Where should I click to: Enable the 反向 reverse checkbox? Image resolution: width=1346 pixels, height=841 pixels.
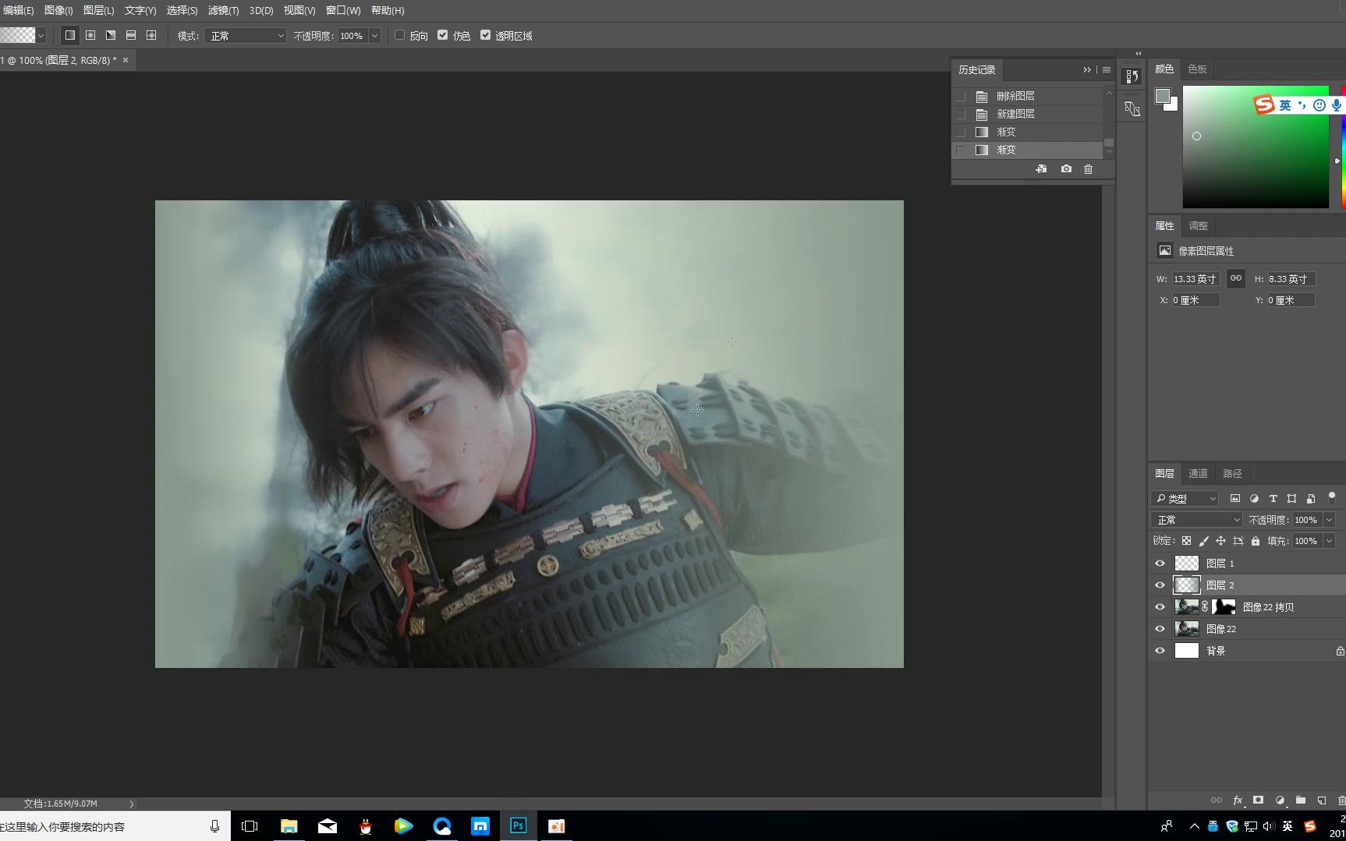(400, 35)
